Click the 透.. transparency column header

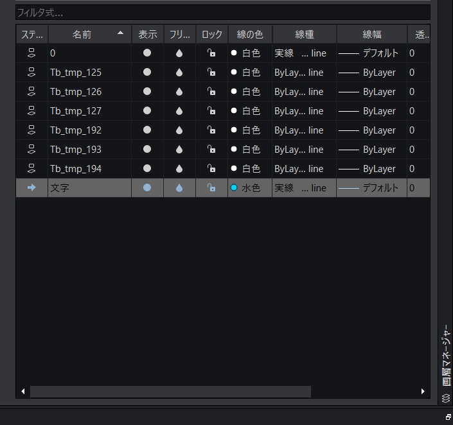(x=419, y=35)
